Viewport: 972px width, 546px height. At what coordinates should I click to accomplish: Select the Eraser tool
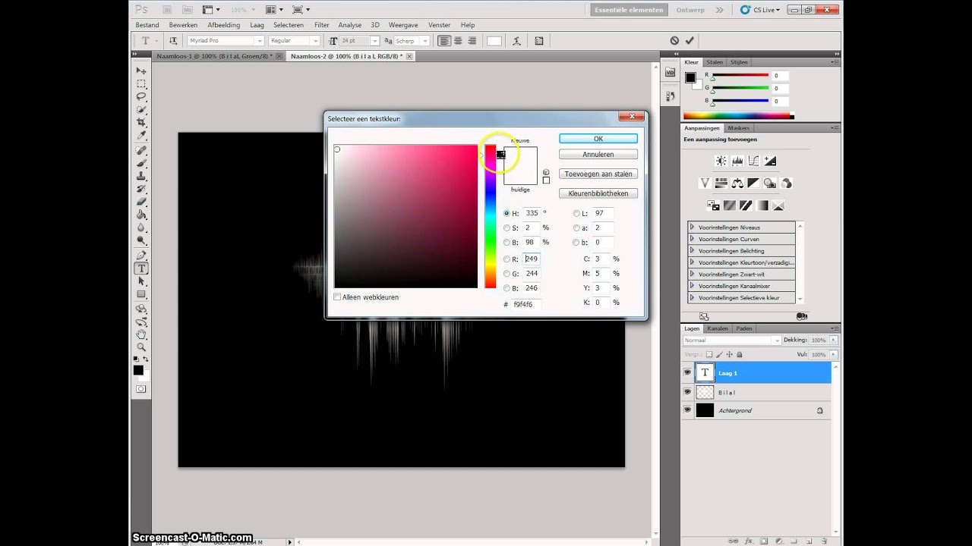click(x=141, y=202)
